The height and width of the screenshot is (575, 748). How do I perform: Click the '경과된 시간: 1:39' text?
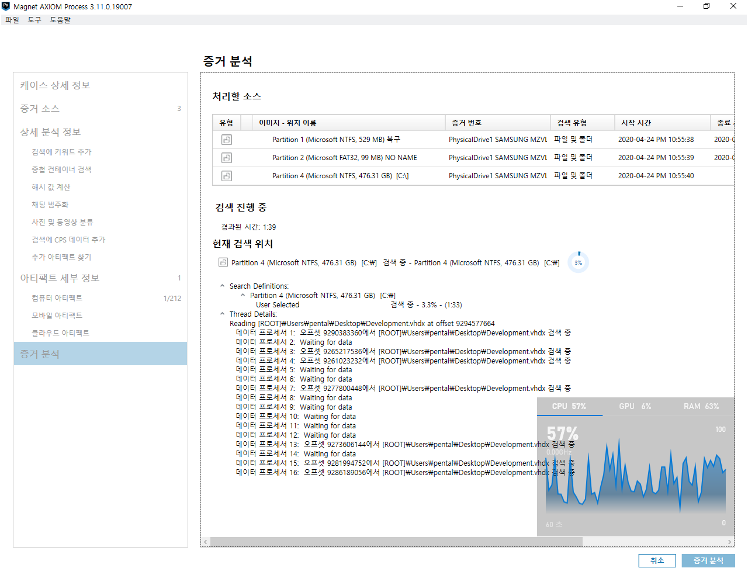(x=248, y=227)
